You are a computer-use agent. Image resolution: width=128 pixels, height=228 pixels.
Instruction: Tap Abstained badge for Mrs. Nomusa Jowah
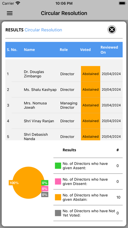(x=90, y=105)
